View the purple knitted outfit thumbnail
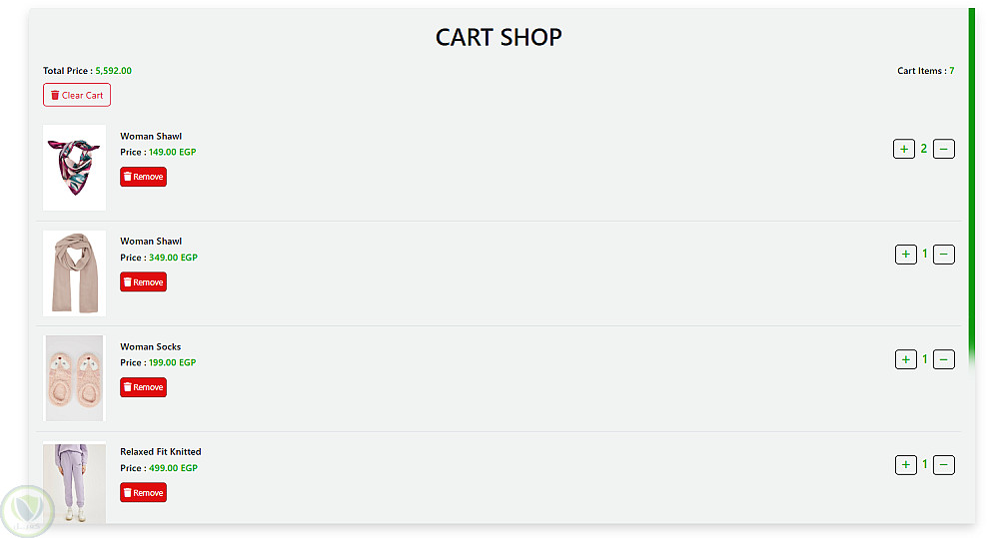This screenshot has height=538, width=999. pos(75,483)
